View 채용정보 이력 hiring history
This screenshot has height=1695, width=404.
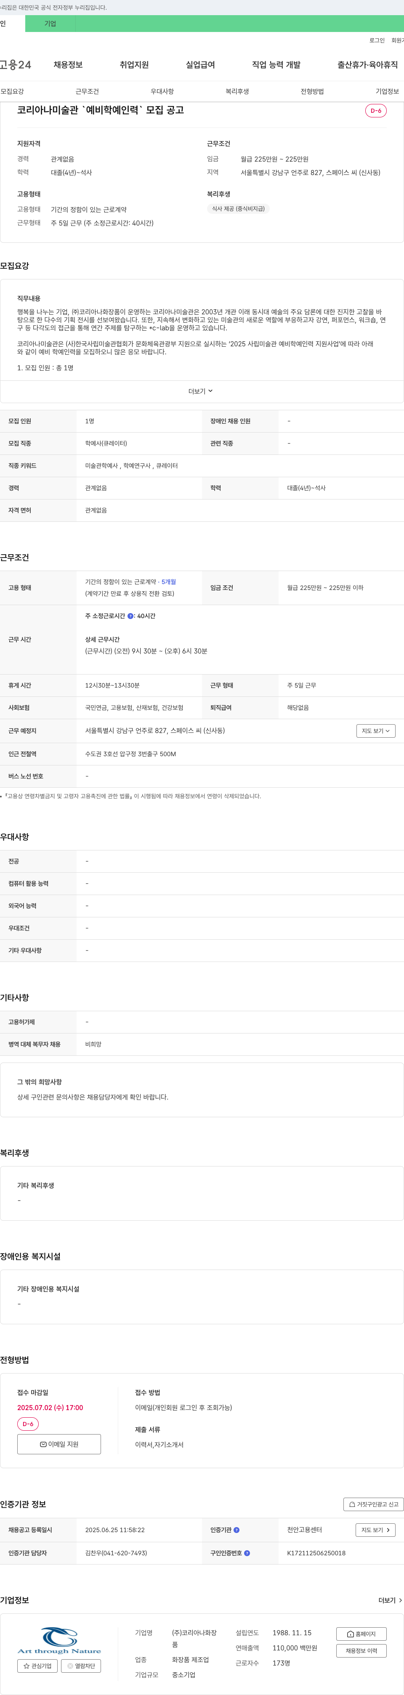(x=361, y=1651)
